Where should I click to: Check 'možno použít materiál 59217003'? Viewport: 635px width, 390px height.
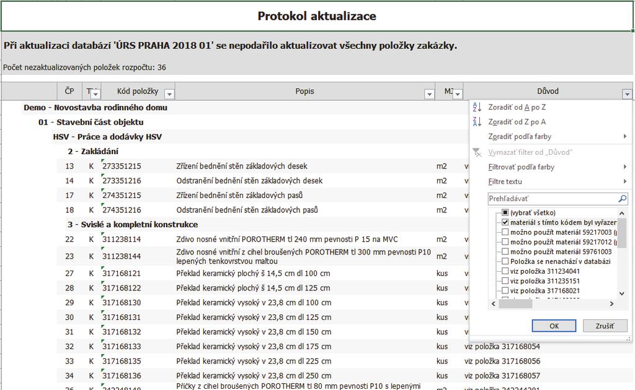coord(505,232)
